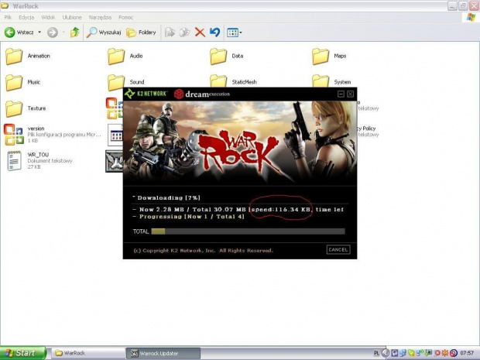Toggle the Foldery folder pane

click(x=142, y=33)
